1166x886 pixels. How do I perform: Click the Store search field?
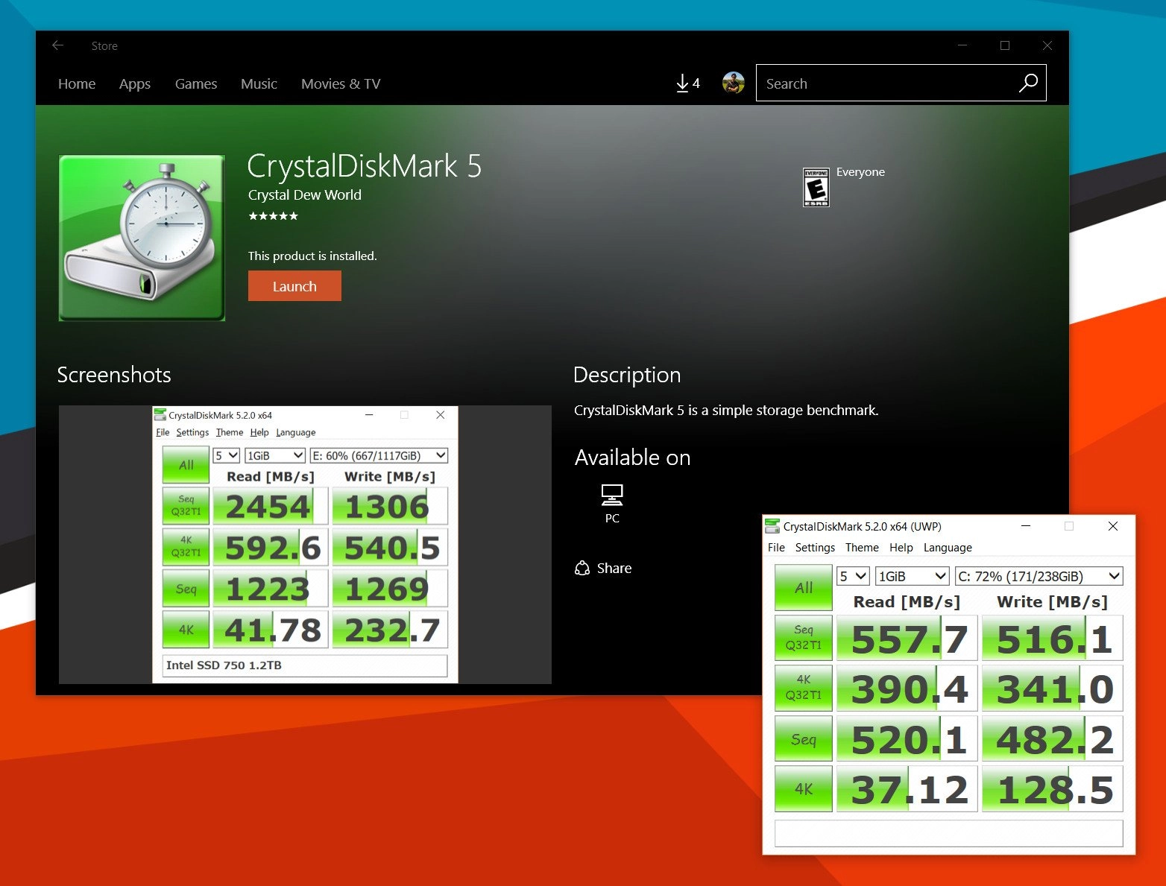tap(901, 83)
